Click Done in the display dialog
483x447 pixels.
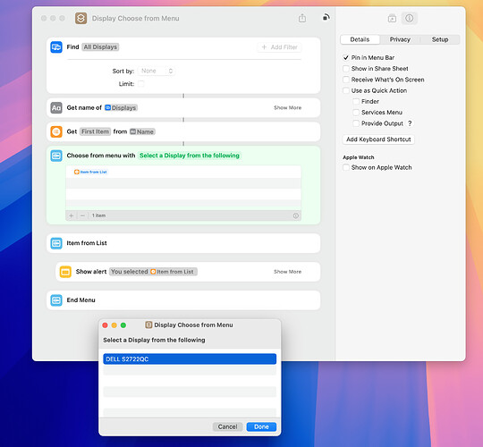261,426
